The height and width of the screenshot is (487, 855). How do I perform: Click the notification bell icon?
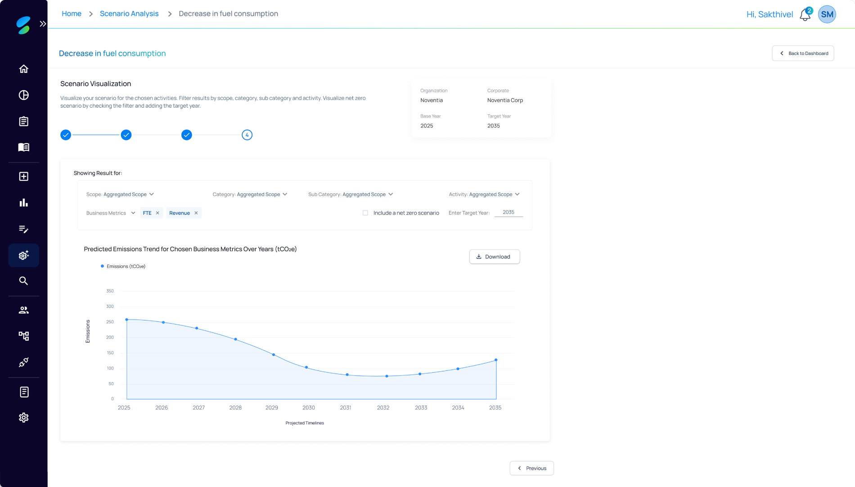click(805, 15)
